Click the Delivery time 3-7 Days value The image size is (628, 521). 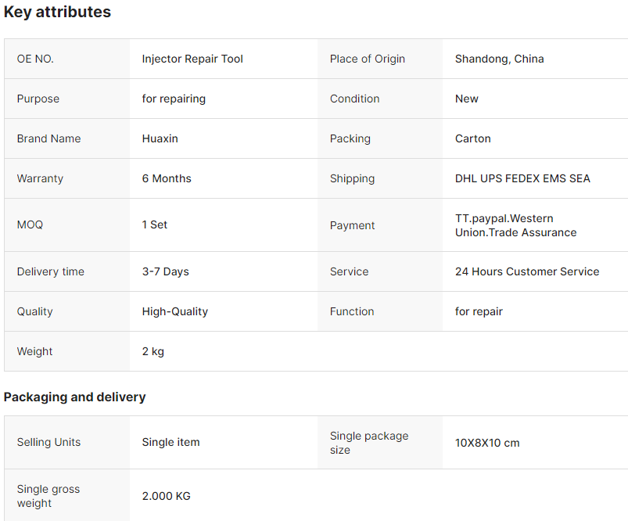click(166, 271)
